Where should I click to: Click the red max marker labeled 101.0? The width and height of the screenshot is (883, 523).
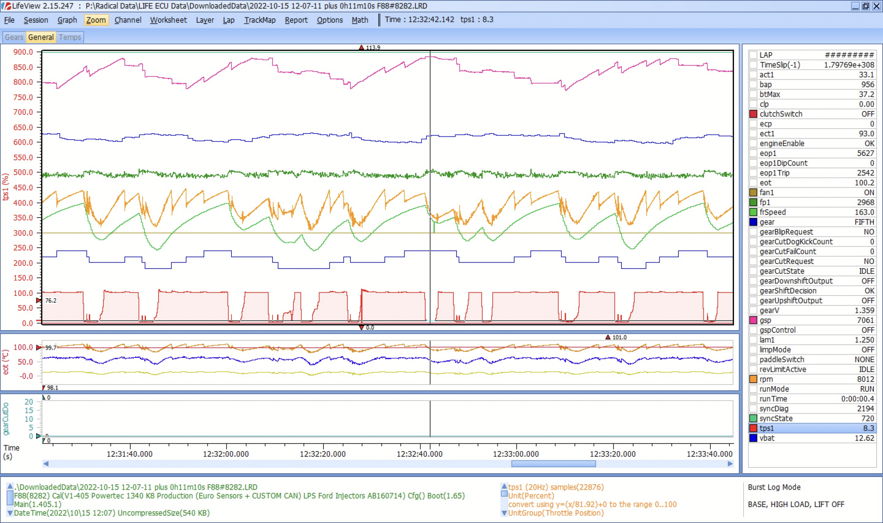[x=608, y=337]
